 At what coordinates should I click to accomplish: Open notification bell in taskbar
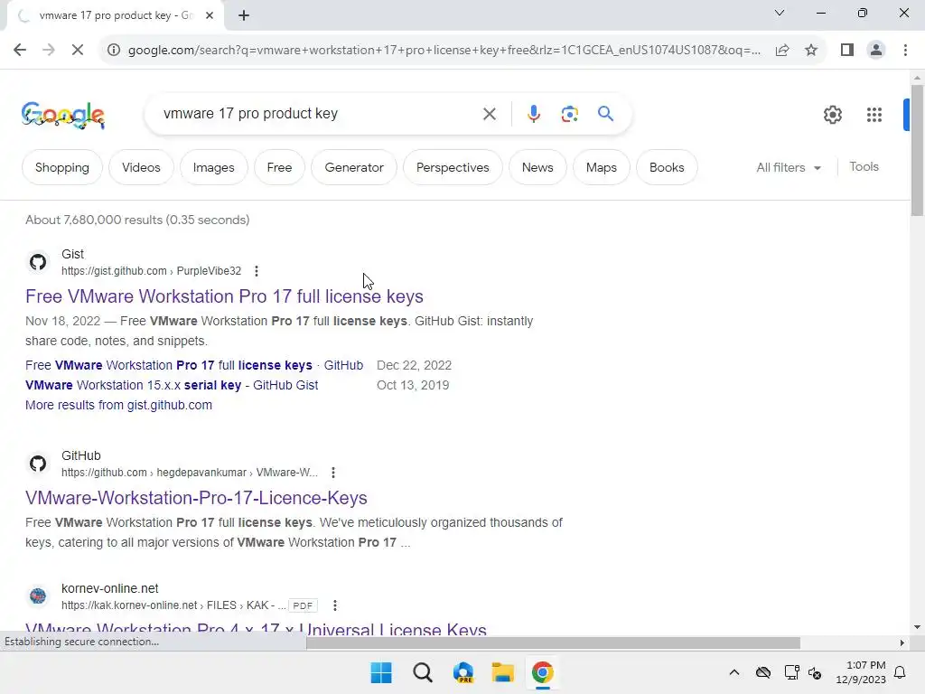coord(900,672)
